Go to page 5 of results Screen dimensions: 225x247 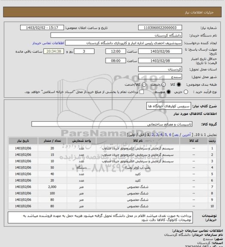tap(166, 135)
